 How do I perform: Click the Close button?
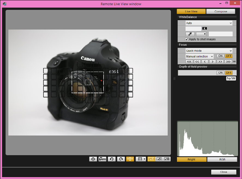click(224, 172)
